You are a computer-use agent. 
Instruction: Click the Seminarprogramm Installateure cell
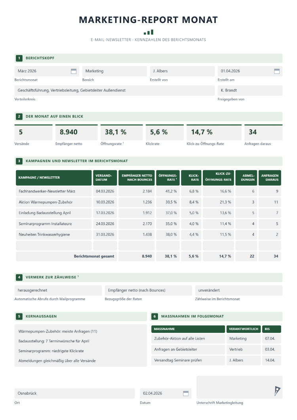coord(54,224)
